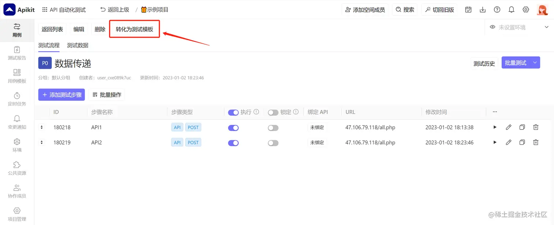Viewport: 554px width, 225px height.
Task: Click 返回列表 in the toolbar
Action: pos(52,29)
